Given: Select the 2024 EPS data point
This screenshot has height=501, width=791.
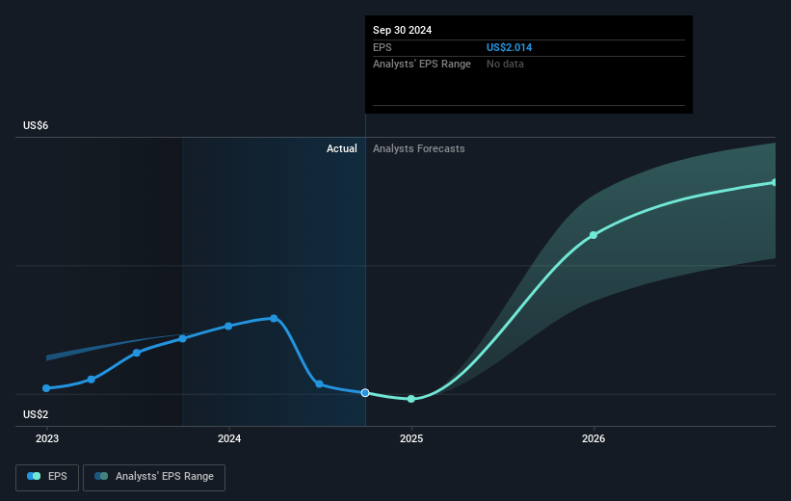Looking at the screenshot, I should [x=228, y=326].
